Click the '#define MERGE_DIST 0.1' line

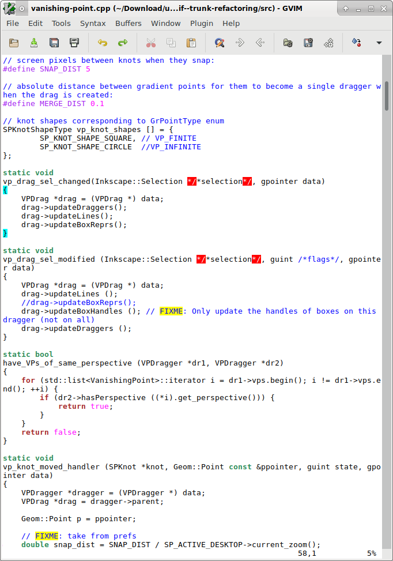click(x=54, y=104)
